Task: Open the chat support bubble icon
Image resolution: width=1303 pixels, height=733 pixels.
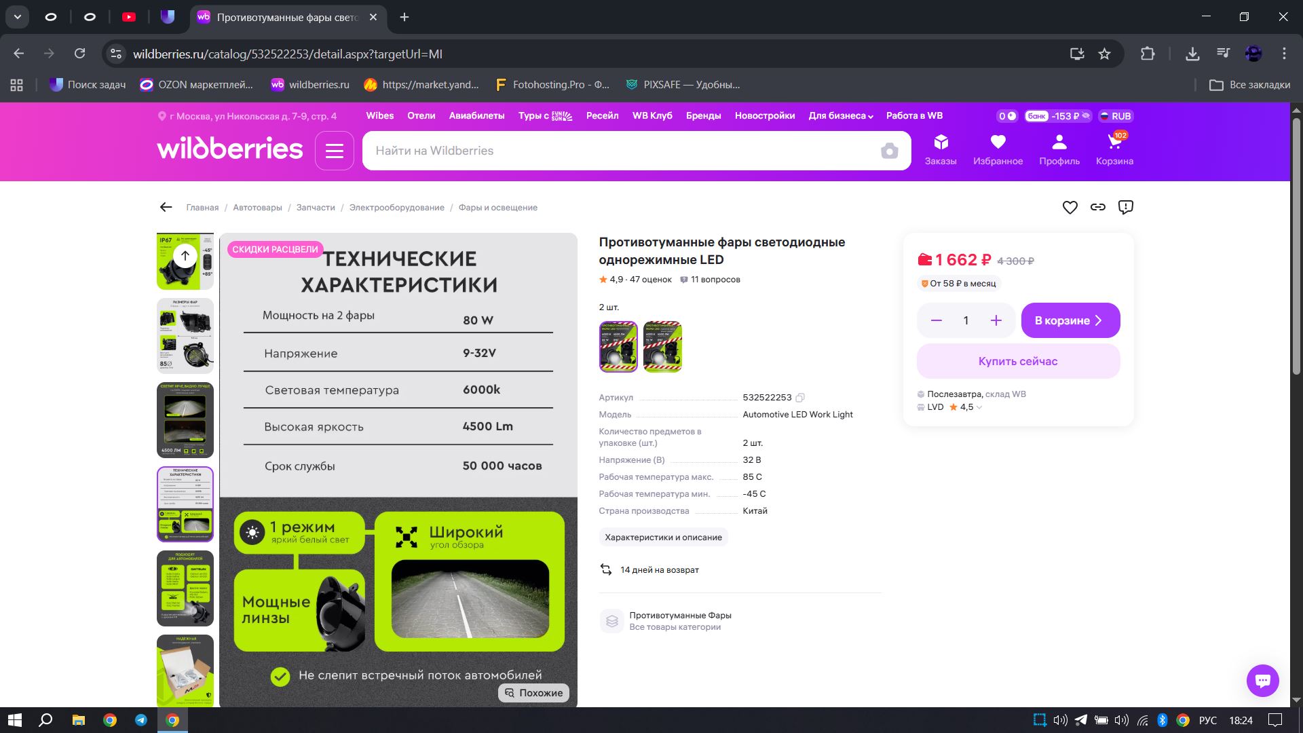Action: (x=1262, y=680)
